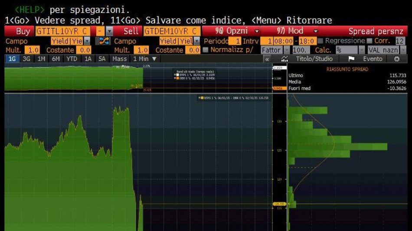Click the GTITL10YR security field
Screen dimensions: 412x231
click(63, 31)
